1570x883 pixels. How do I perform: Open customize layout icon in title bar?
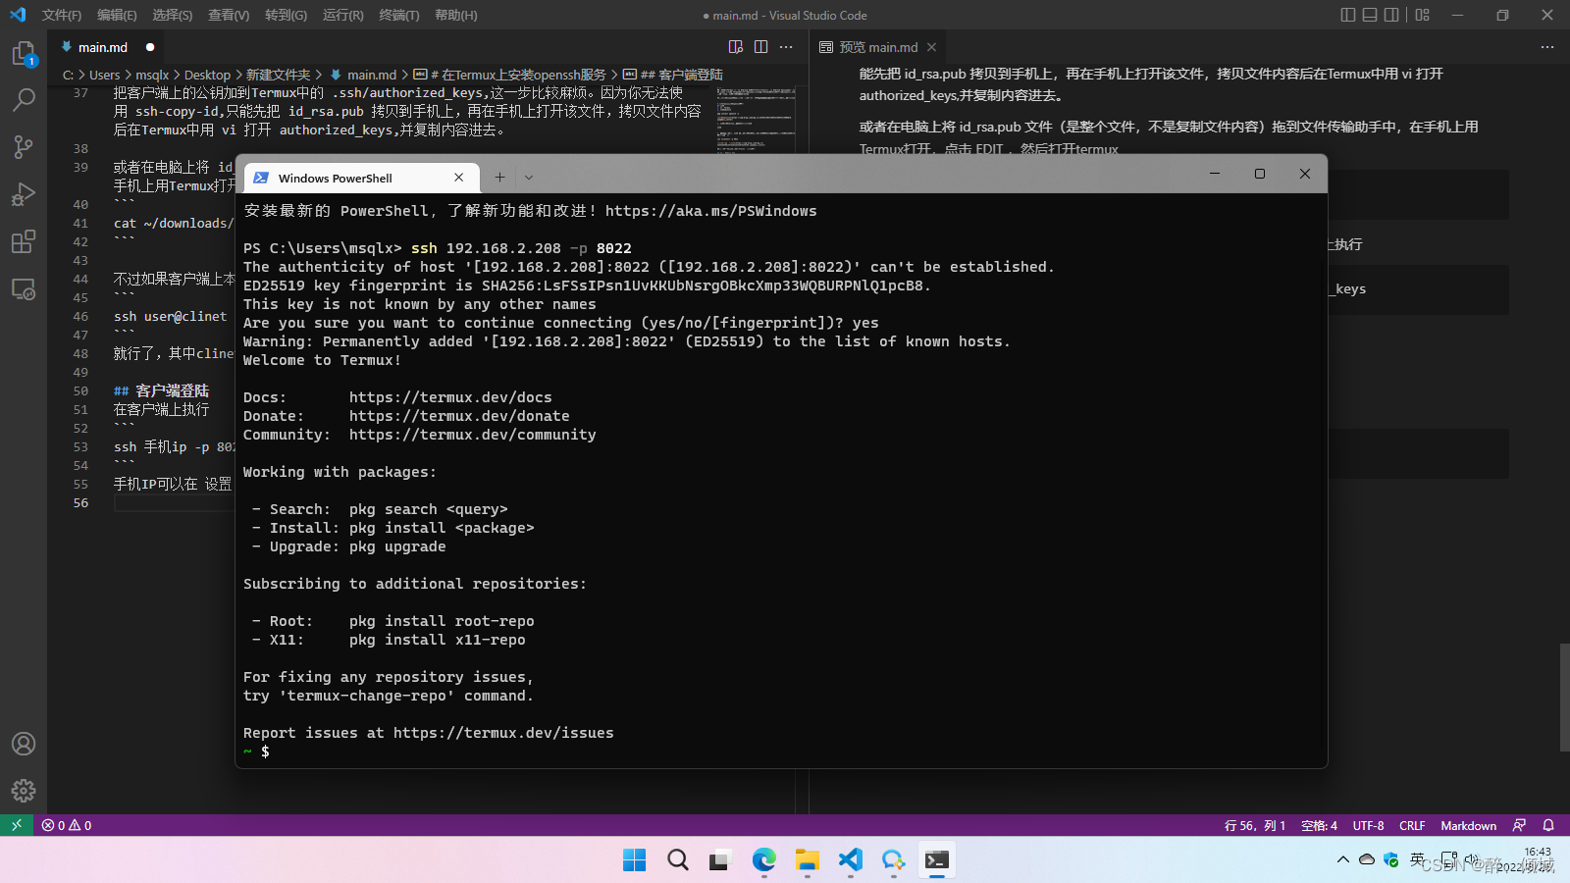point(1423,15)
